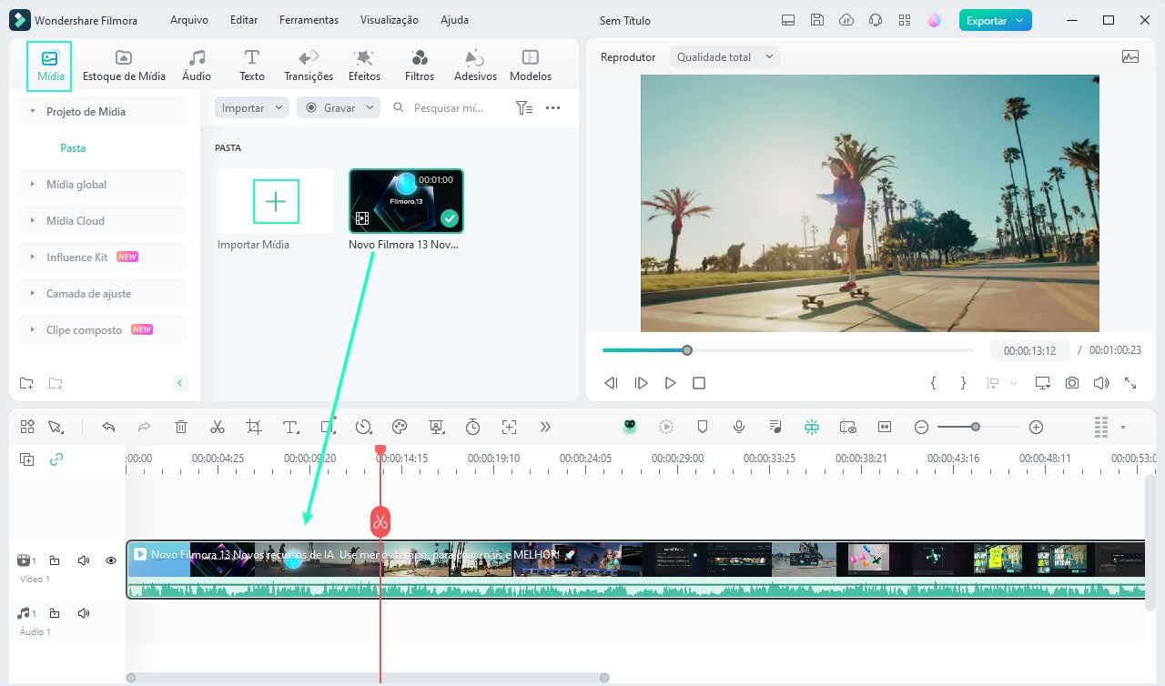Click the media search field

448,107
